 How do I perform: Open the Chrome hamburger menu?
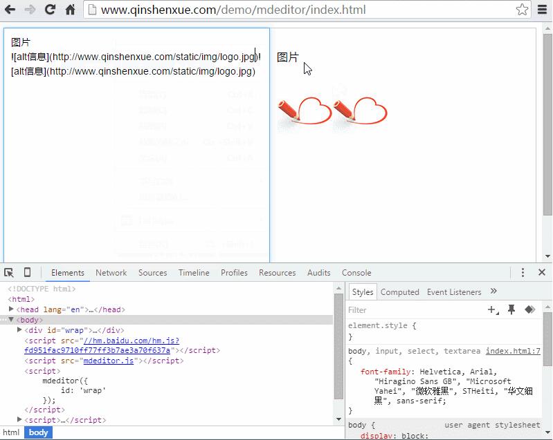click(x=543, y=10)
